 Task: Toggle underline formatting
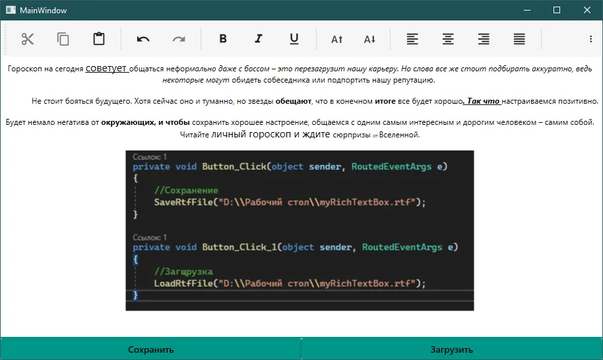[294, 39]
